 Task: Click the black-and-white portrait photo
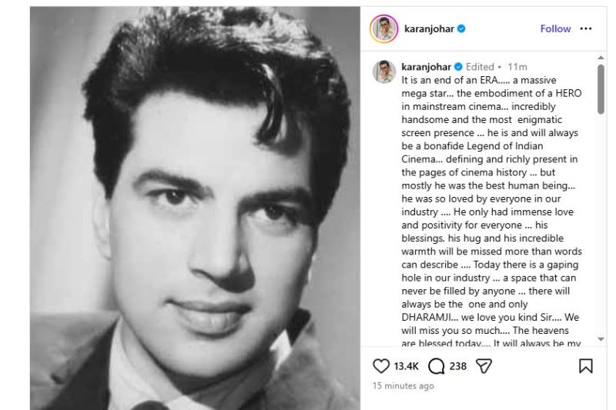tap(195, 208)
